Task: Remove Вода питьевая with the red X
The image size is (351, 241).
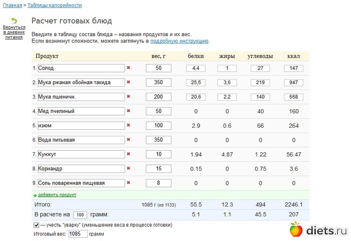Action: point(129,140)
